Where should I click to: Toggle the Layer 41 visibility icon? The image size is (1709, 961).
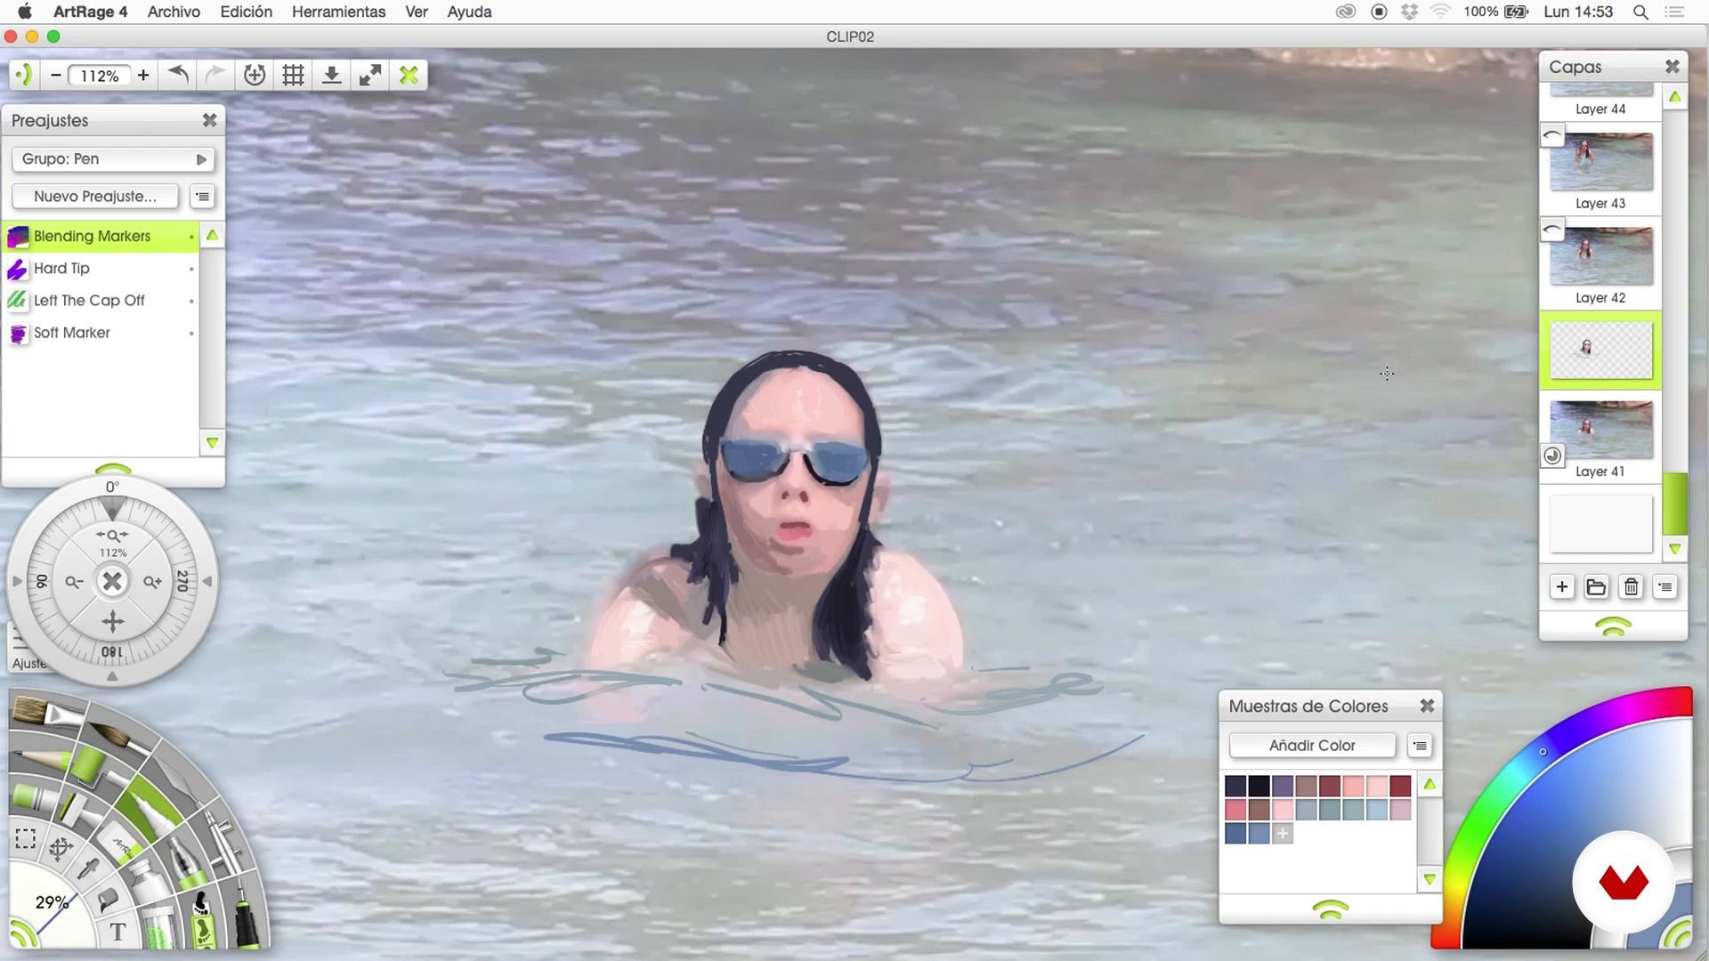1552,456
